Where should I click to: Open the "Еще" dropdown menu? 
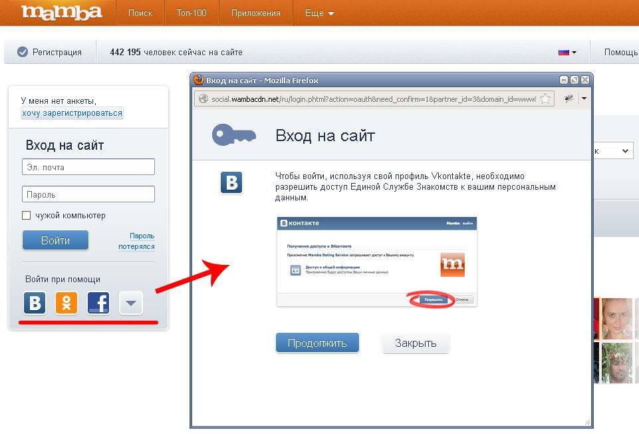click(319, 13)
